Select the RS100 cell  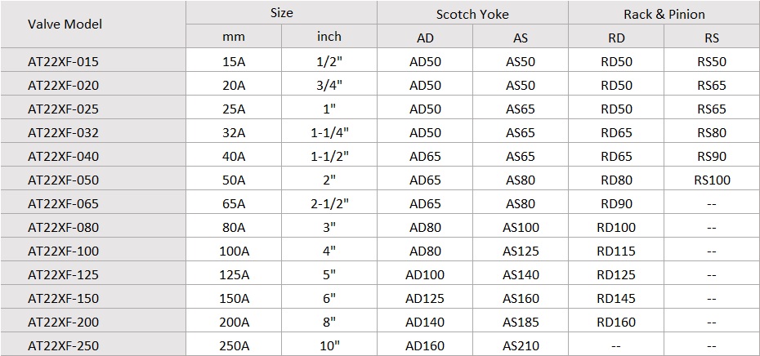(x=712, y=180)
